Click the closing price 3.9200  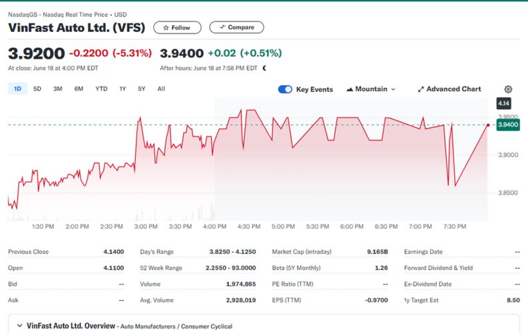[37, 53]
